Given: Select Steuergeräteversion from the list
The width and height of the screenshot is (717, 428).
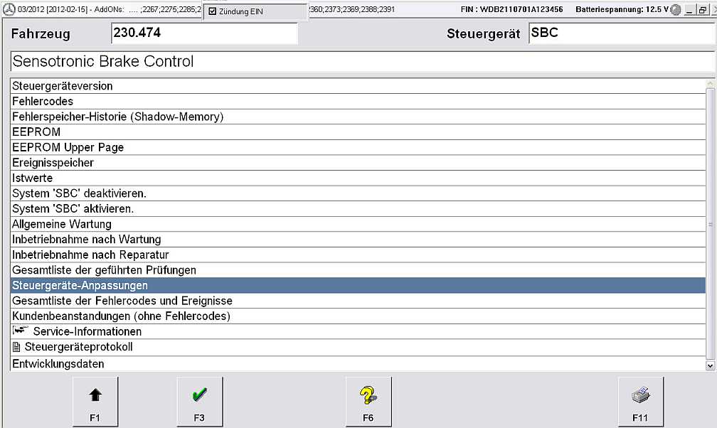Looking at the screenshot, I should click(63, 86).
